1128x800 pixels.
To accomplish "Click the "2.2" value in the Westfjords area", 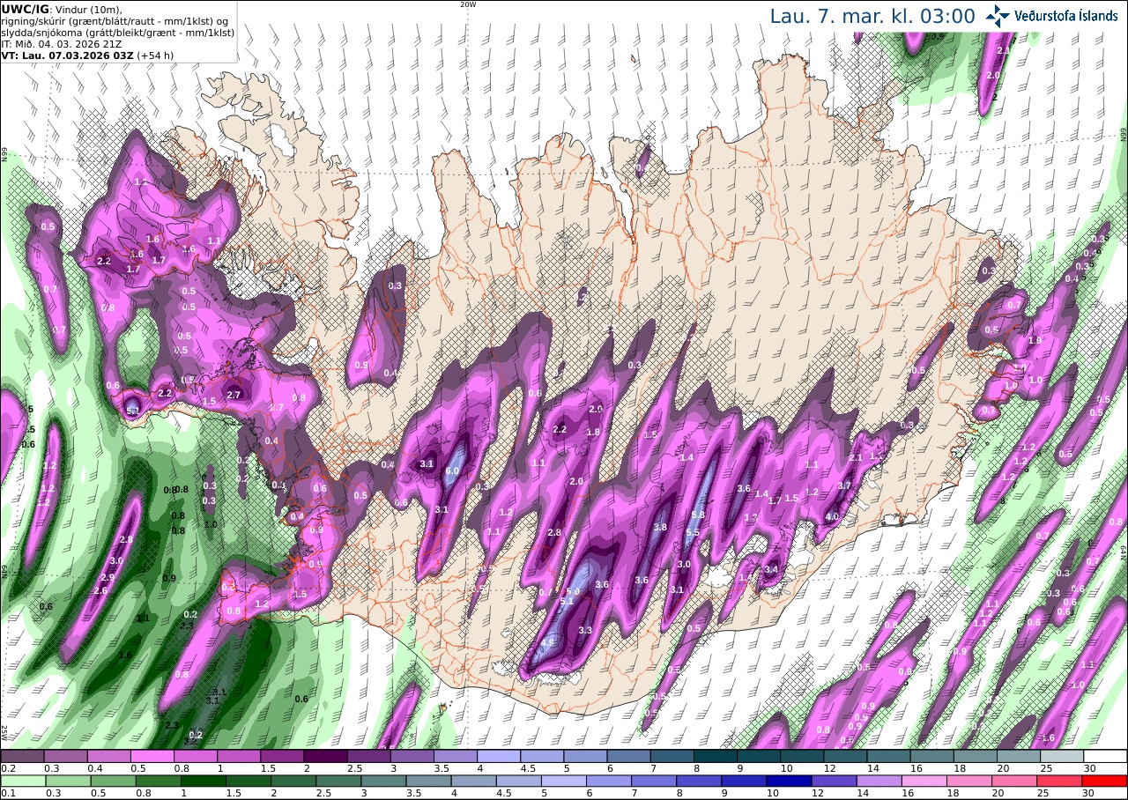I will [x=104, y=261].
